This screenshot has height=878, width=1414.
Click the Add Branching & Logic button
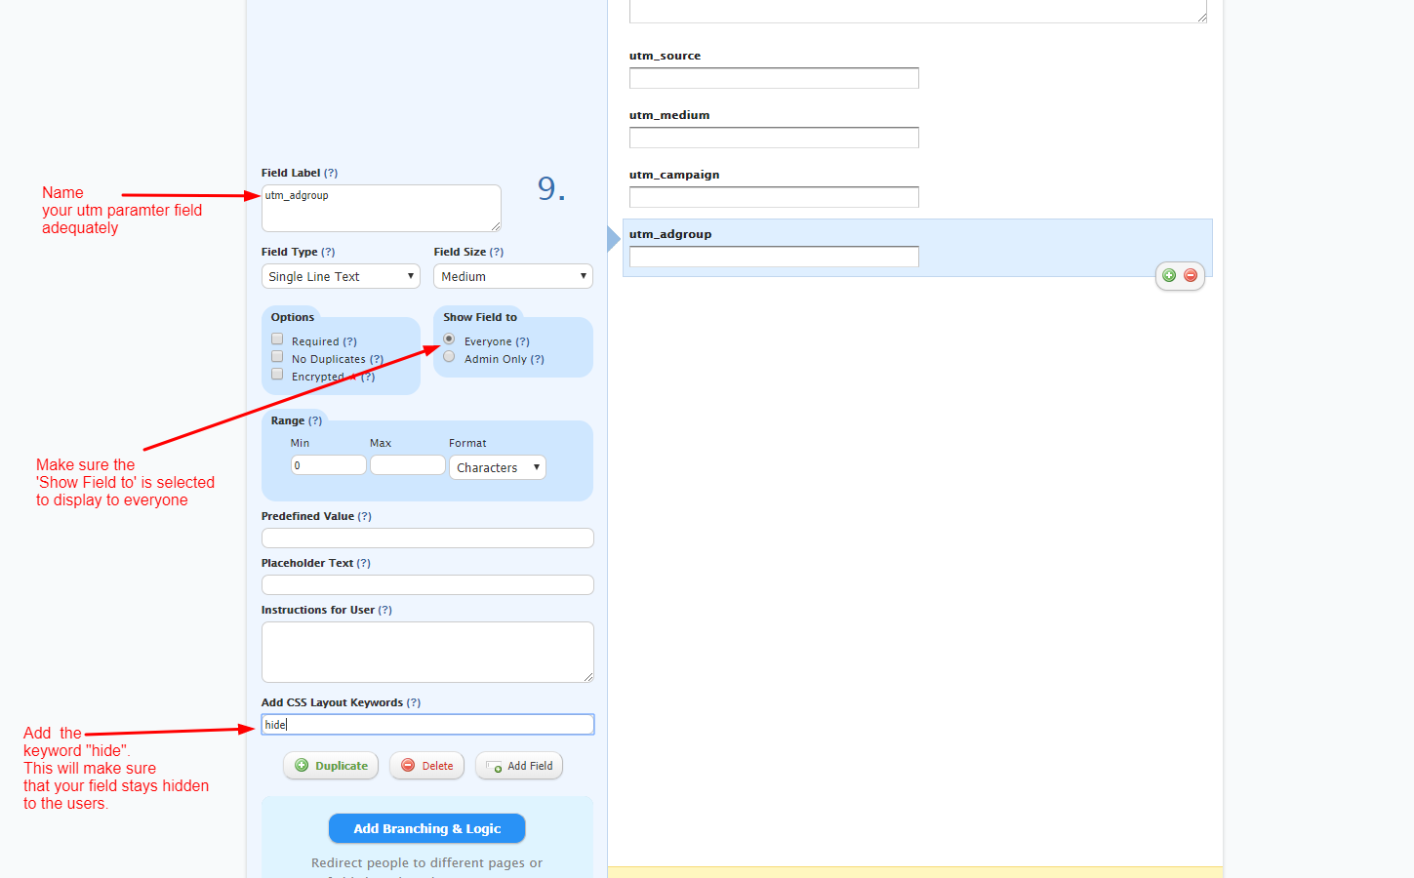tap(426, 828)
